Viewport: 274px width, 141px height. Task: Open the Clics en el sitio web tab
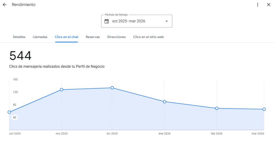(149, 37)
